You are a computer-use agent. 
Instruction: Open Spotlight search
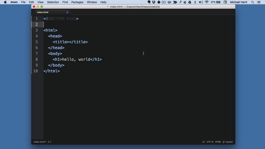[x=253, y=2]
